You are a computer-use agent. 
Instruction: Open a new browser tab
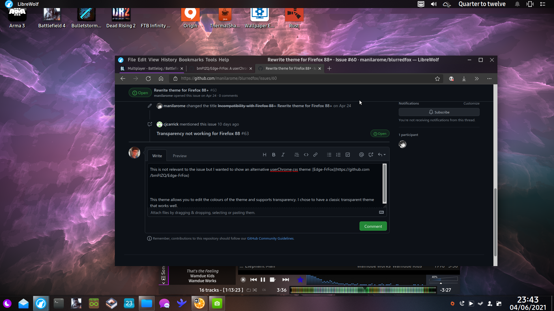pos(329,68)
